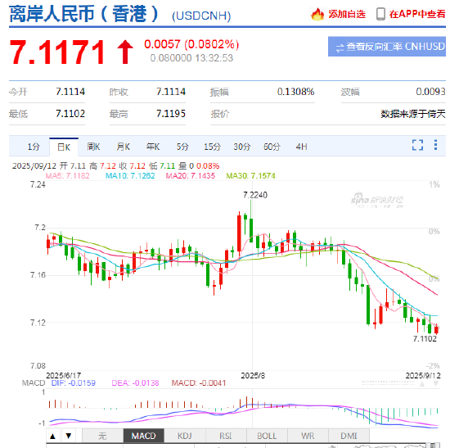Click the DIF: -0.0159 value
This screenshot has height=448, width=450.
coord(73,383)
